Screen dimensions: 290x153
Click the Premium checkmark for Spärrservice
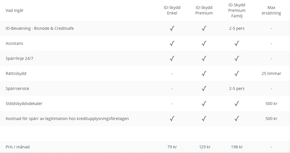[x=204, y=89]
